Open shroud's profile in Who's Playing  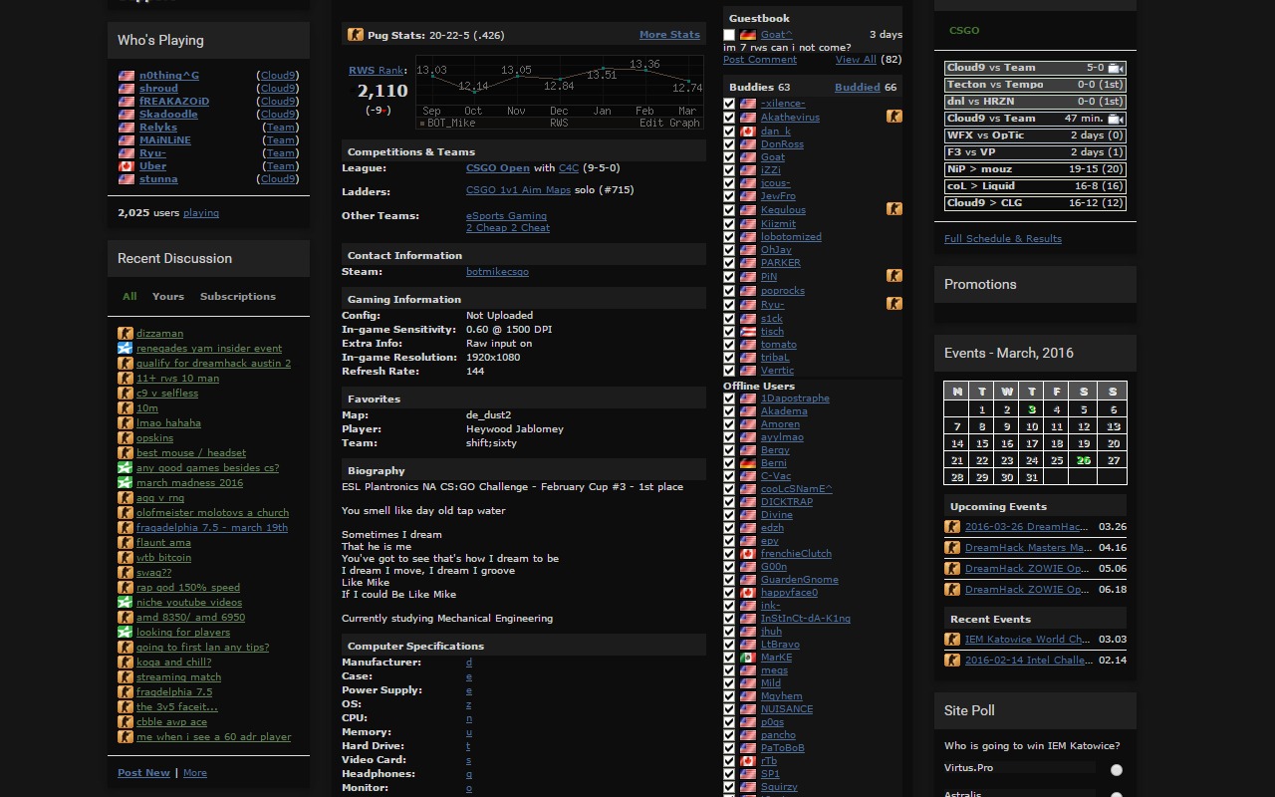[x=158, y=89]
